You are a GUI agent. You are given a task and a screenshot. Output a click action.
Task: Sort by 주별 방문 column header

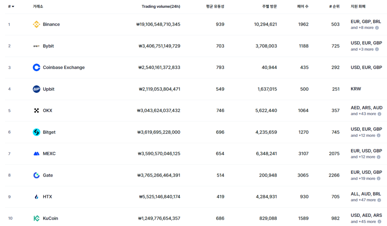[269, 7]
